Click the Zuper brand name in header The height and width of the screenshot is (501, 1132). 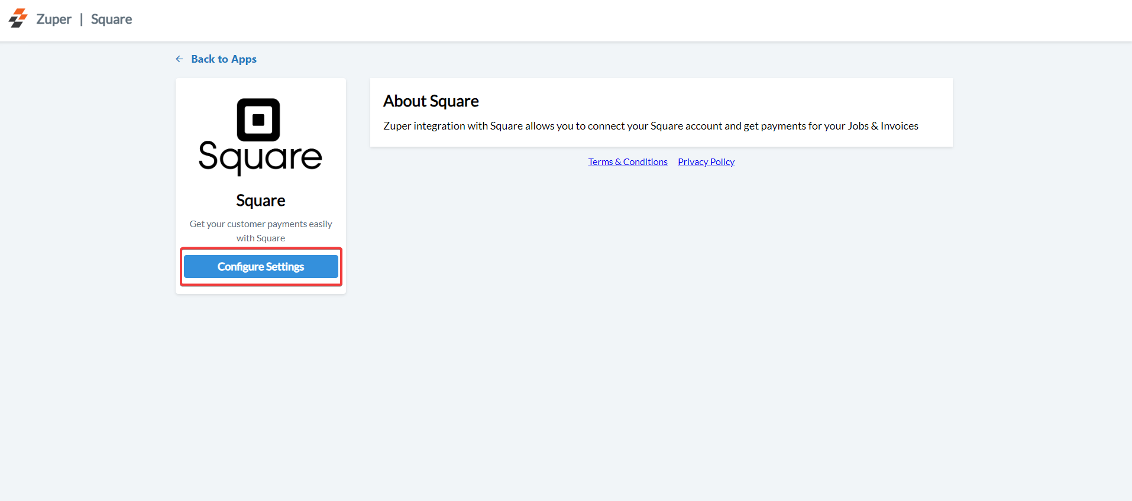click(54, 20)
